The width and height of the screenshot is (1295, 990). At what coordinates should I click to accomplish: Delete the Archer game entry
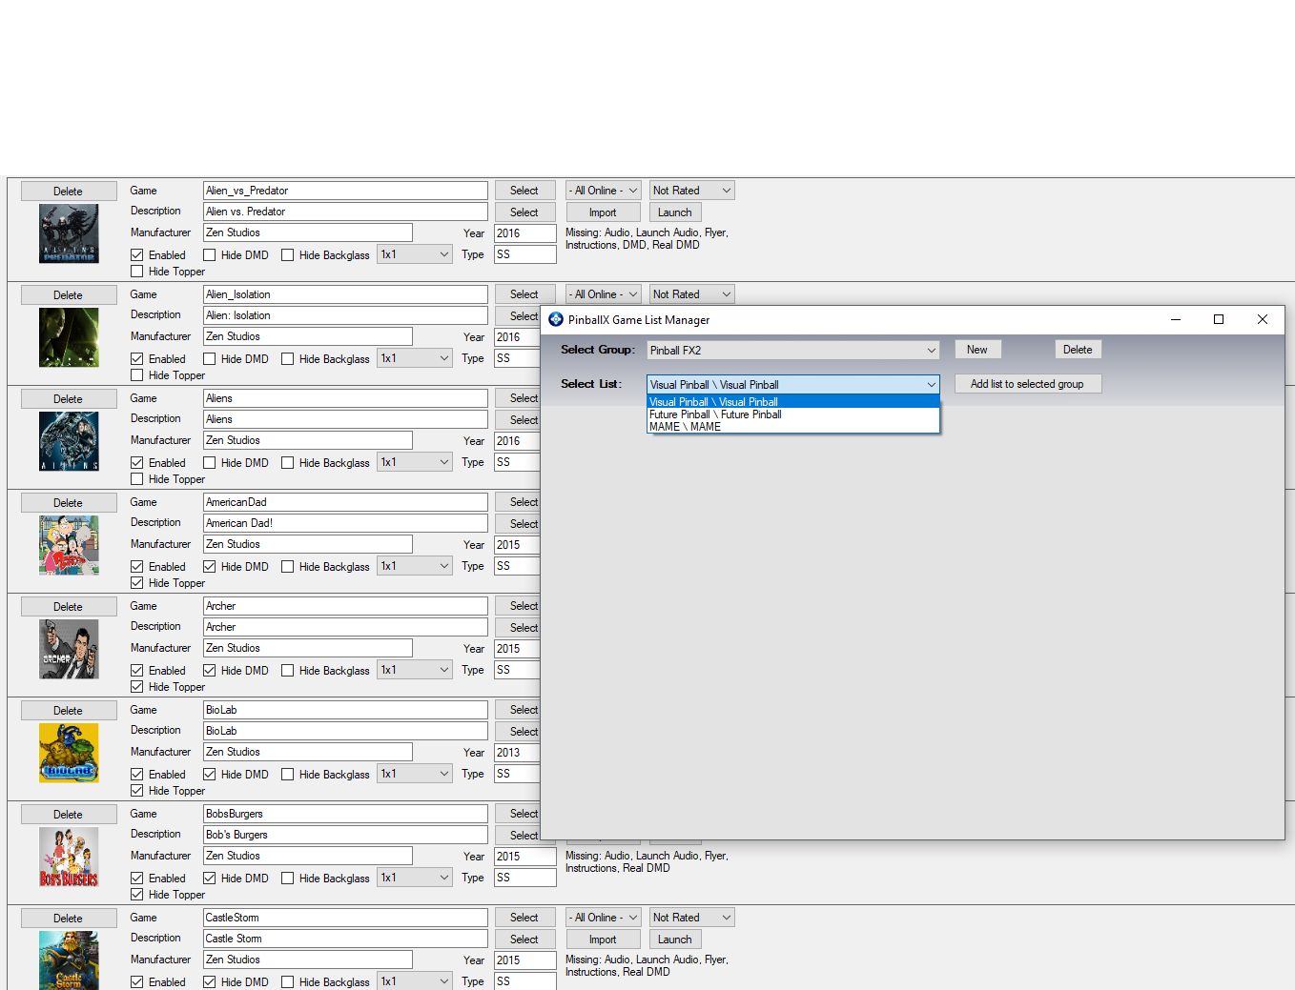coord(69,607)
